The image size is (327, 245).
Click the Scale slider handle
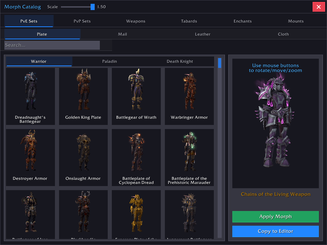[92, 7]
